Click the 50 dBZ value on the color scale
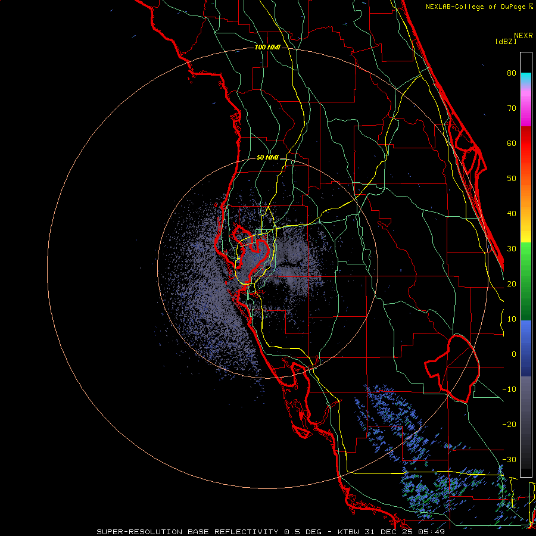The width and height of the screenshot is (536, 536). pos(512,179)
